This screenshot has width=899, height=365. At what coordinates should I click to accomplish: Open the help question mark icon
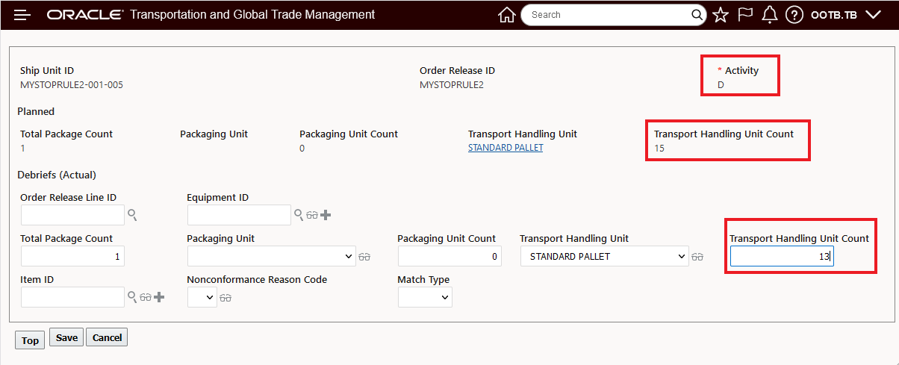[x=794, y=15]
